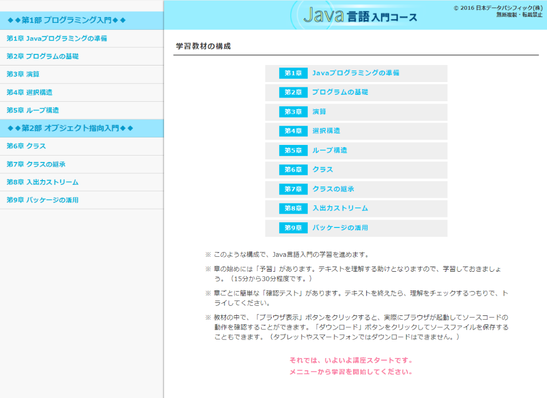Open sidebar 第9章 パッケージの活用

tap(81, 200)
